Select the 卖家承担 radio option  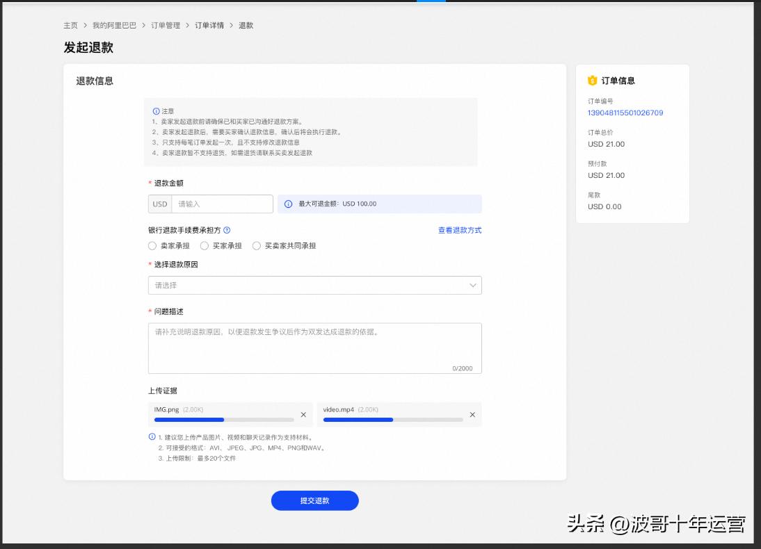coord(152,245)
